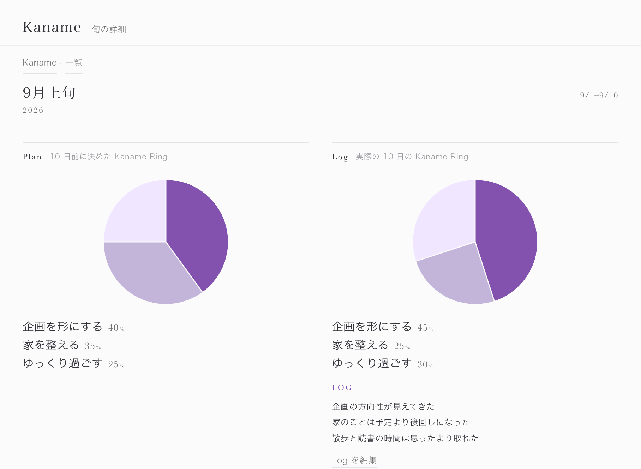641x469 pixels.
Task: Click 家を整える 35% in Plan legend
Action: 62,345
